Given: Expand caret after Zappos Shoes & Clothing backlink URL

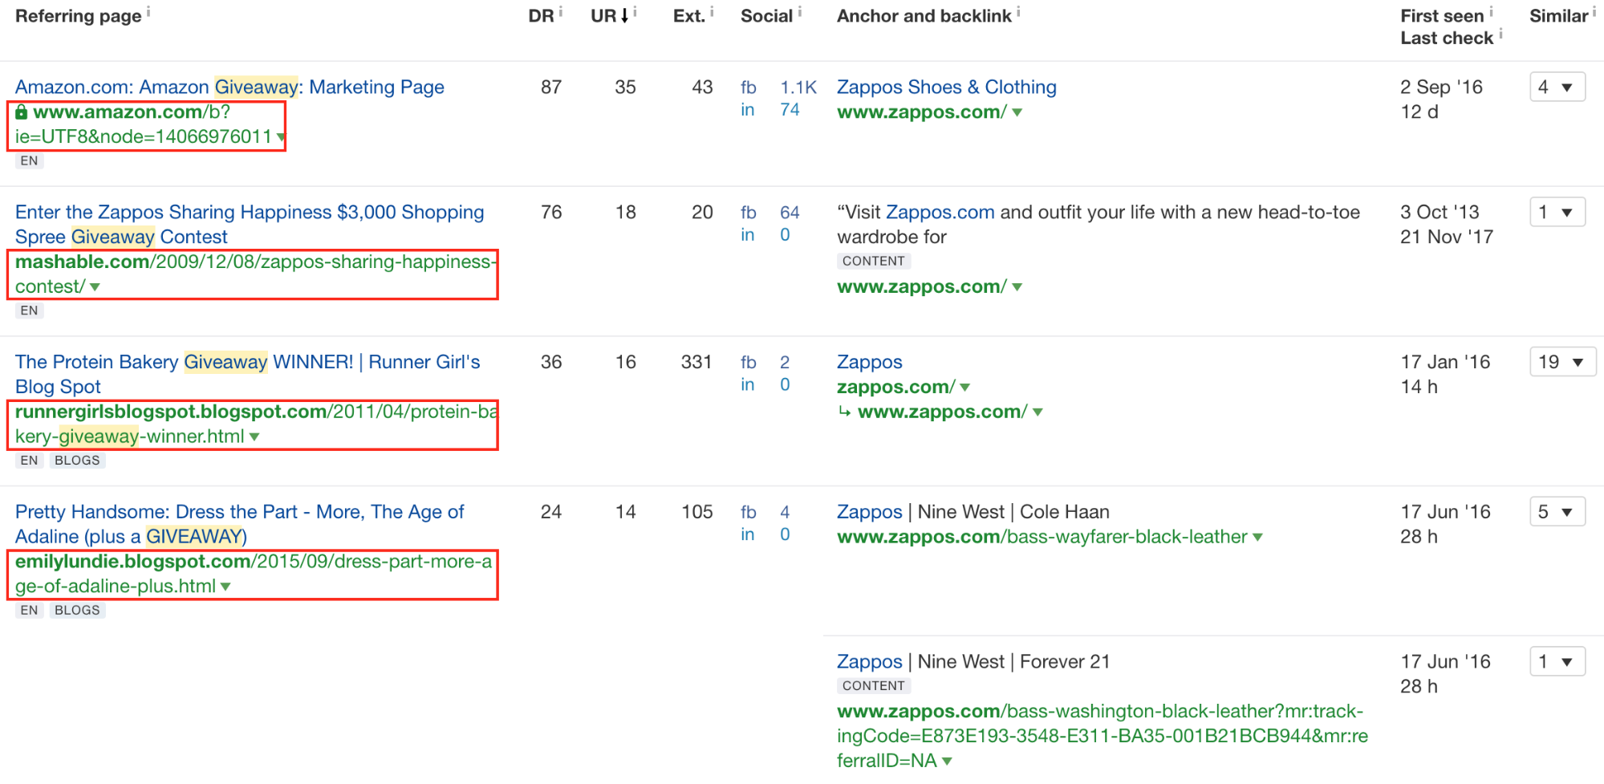Looking at the screenshot, I should click(x=1017, y=112).
